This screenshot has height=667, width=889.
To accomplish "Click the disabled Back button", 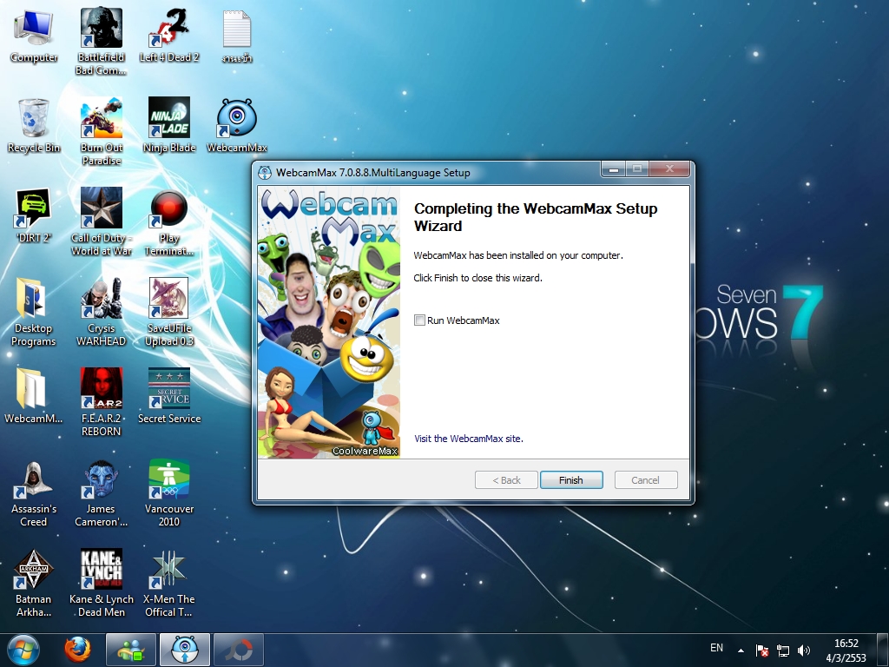I will 506,479.
